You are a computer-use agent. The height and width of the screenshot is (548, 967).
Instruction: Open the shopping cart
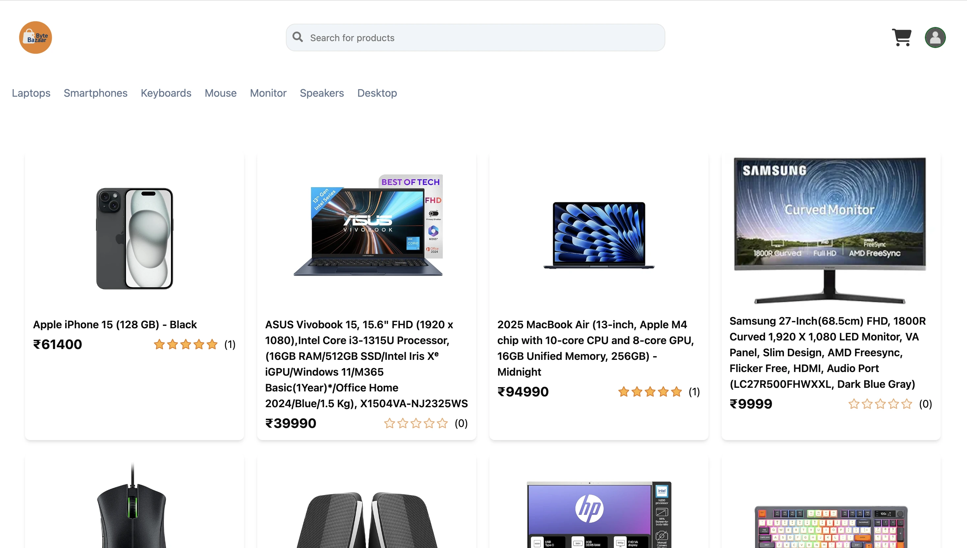[x=902, y=37]
